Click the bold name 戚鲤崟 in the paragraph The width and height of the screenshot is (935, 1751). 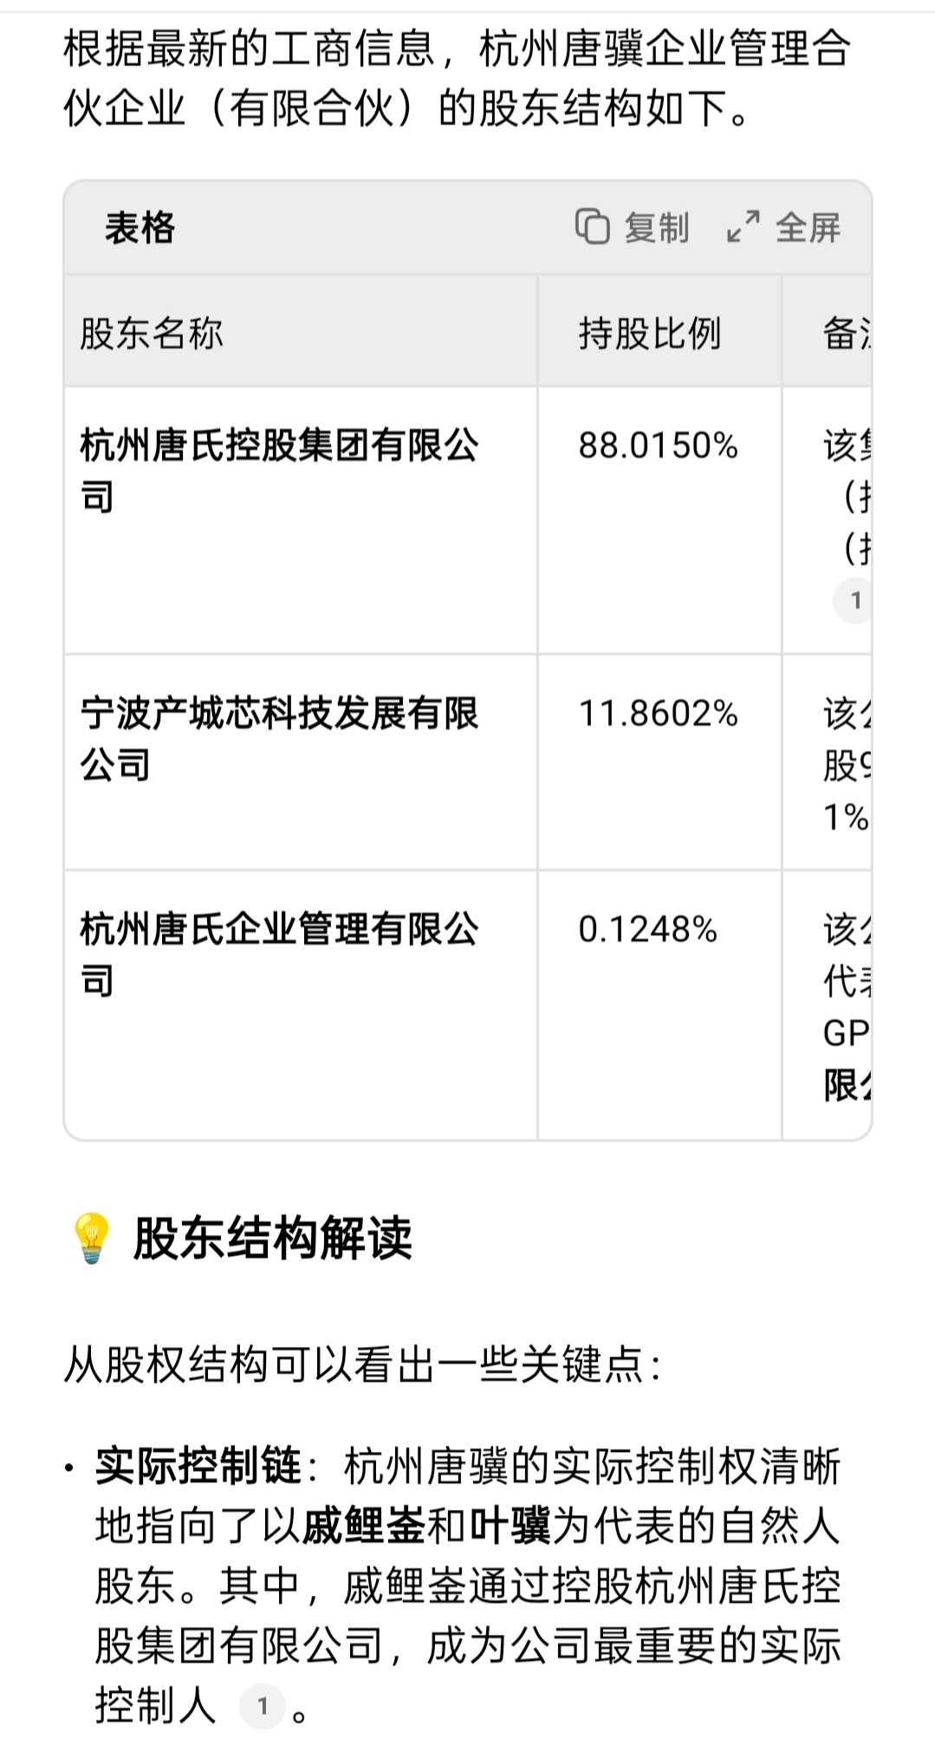[364, 1526]
